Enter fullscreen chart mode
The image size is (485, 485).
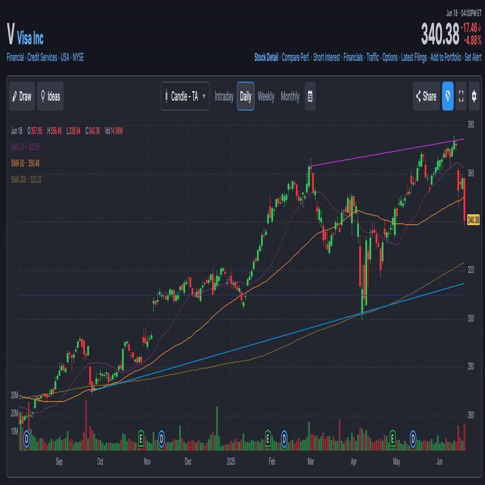click(x=461, y=96)
